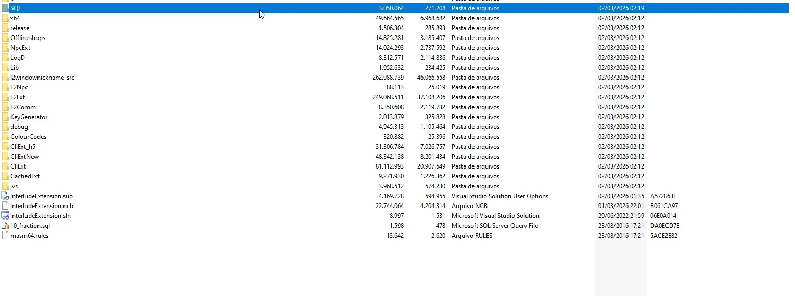
Task: Click the NpcExt folder icon
Action: click(x=5, y=48)
